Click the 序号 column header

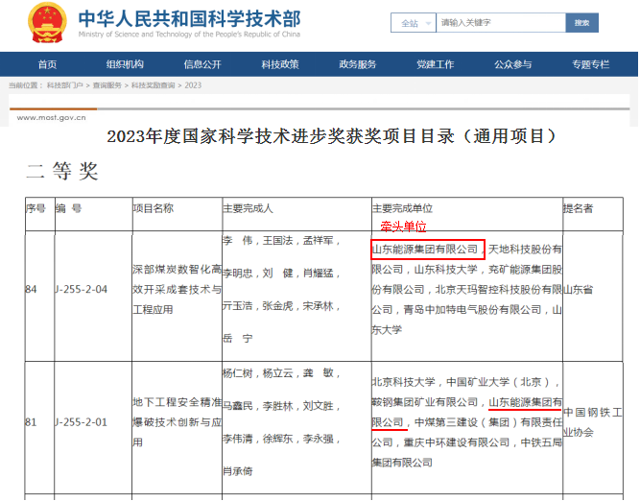(36, 208)
